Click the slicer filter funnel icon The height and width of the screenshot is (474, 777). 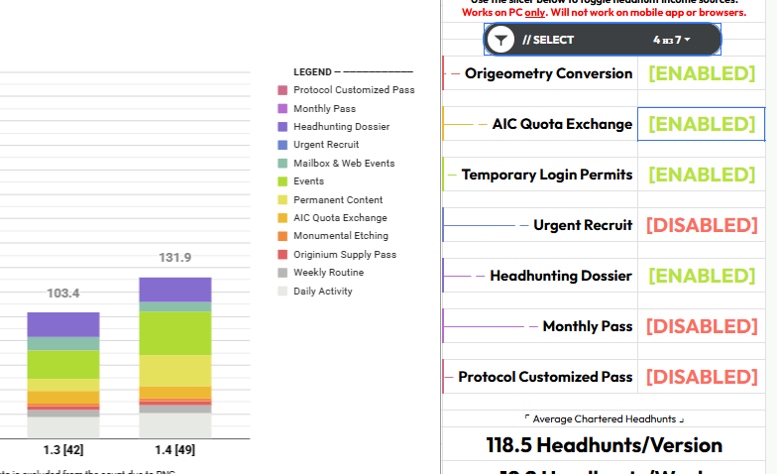[x=501, y=40]
